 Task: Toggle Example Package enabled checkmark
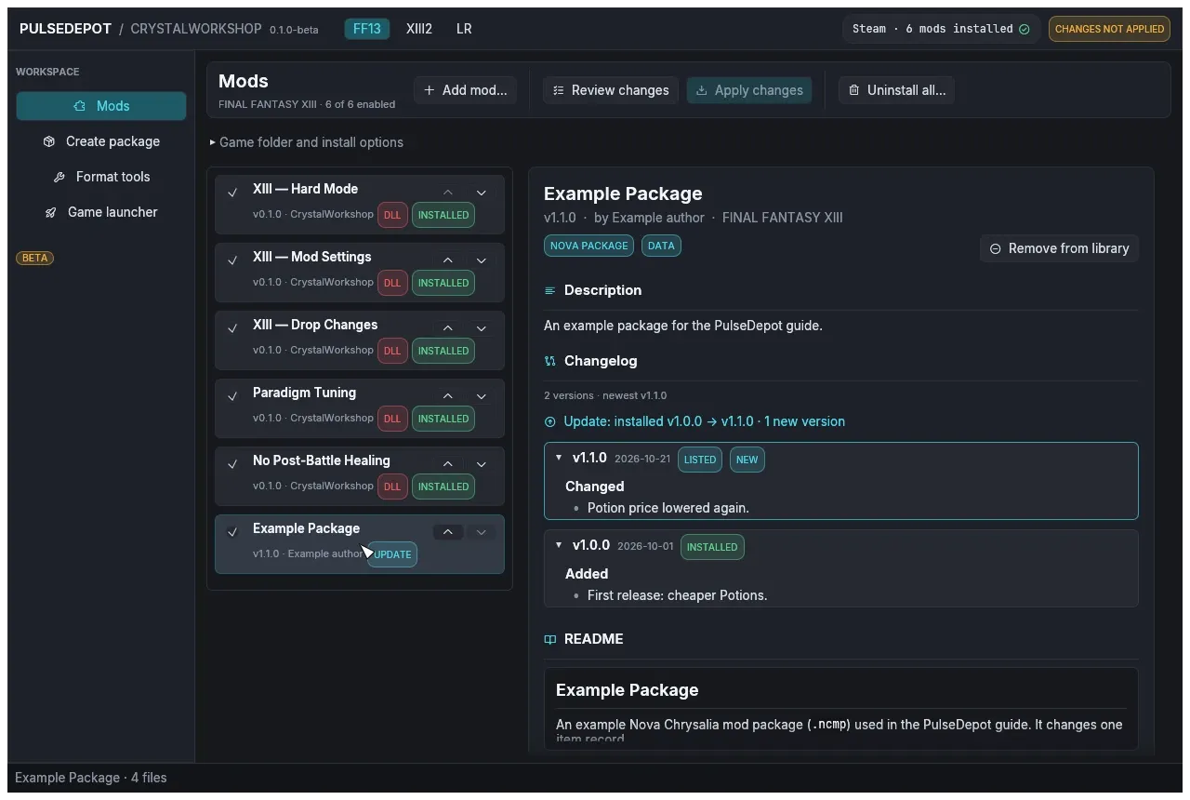coord(232,532)
